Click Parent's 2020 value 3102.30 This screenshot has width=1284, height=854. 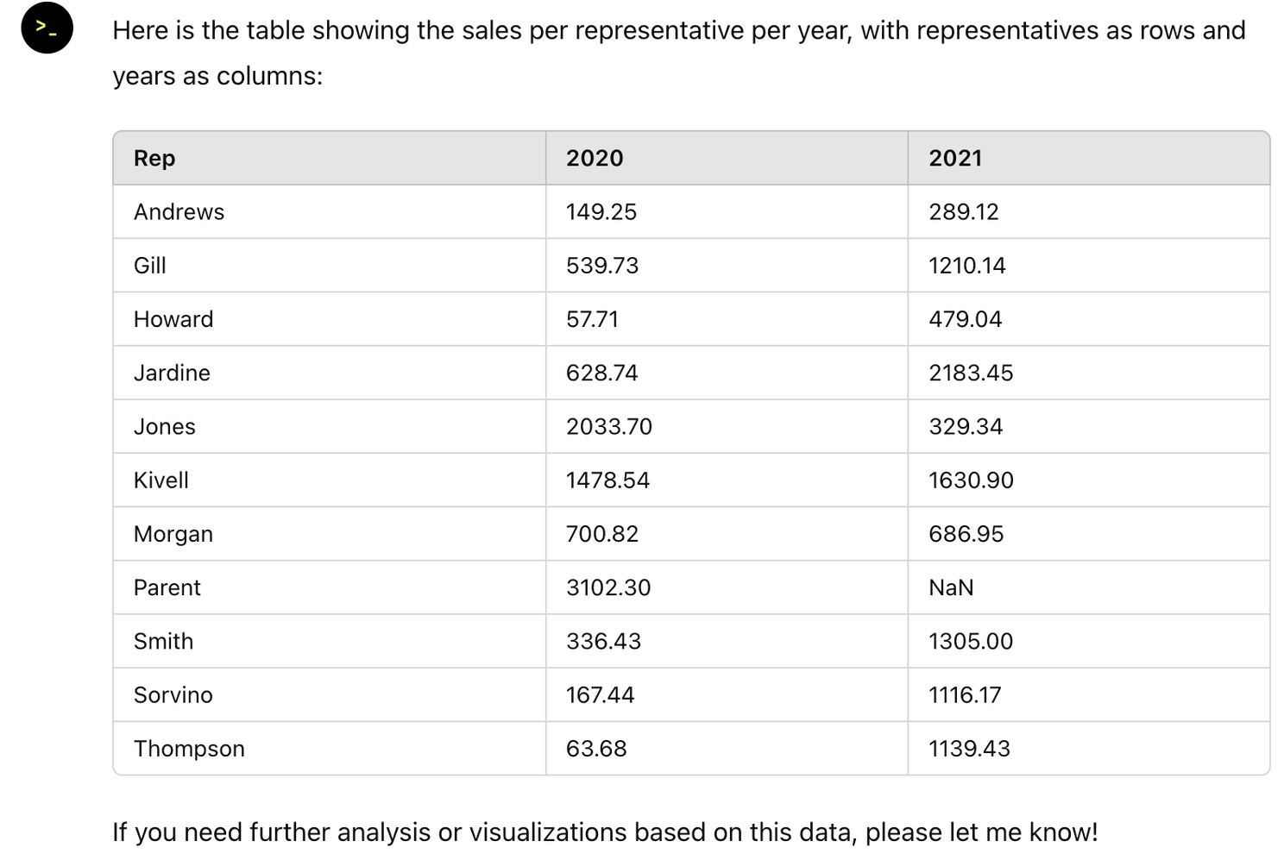coord(608,587)
